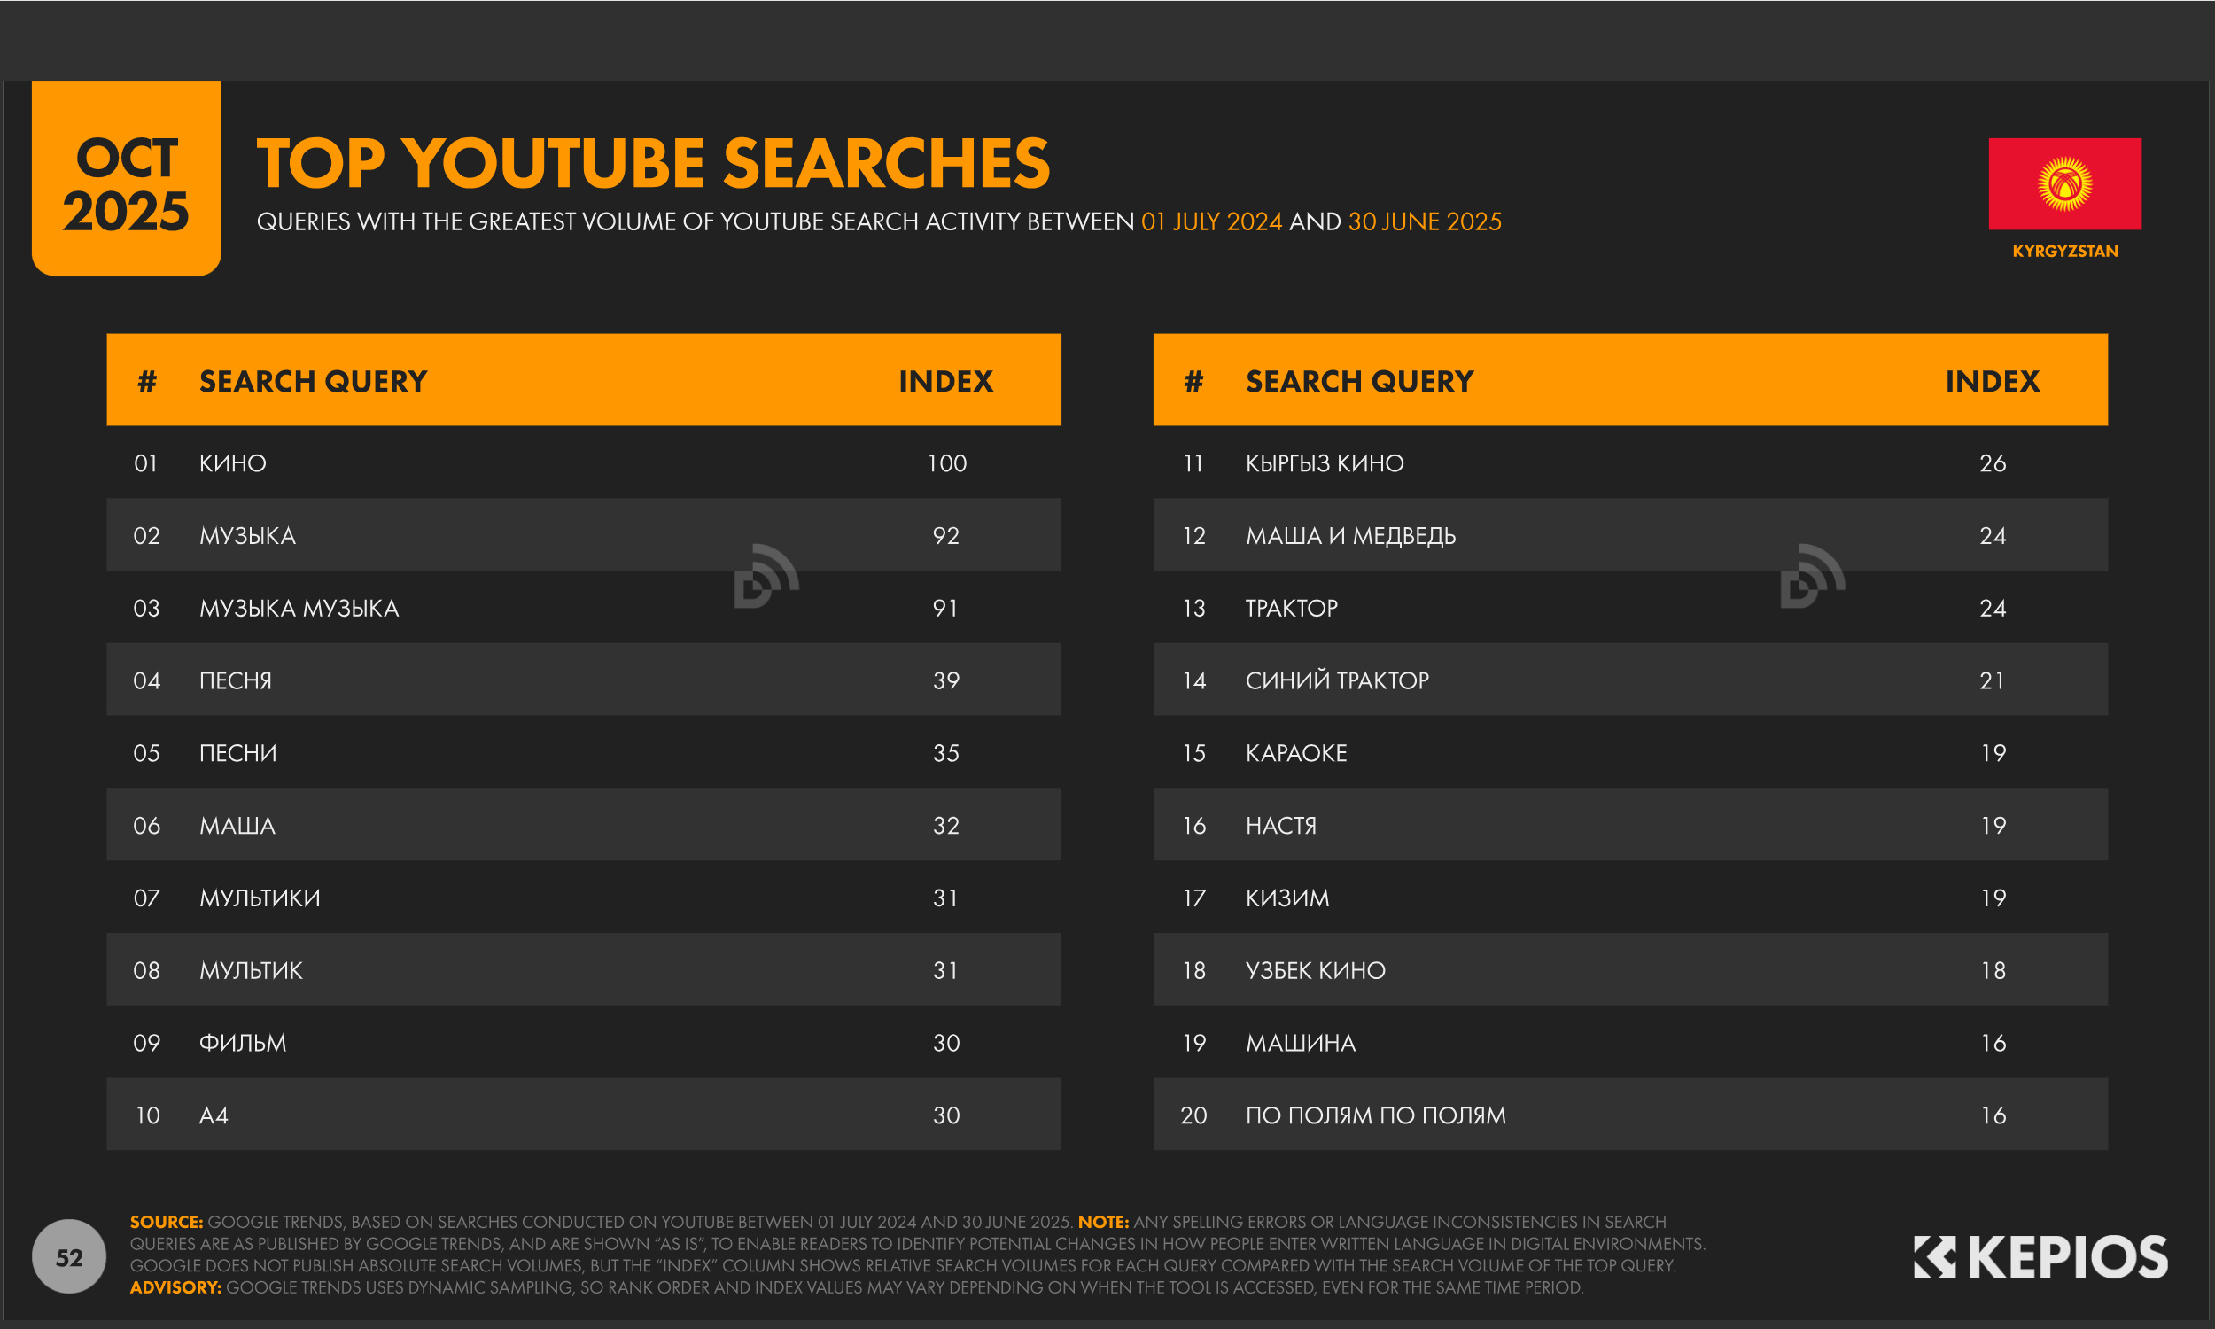Click the KYRGYZSTAN country label
Image resolution: width=2215 pixels, height=1329 pixels.
[x=2063, y=252]
